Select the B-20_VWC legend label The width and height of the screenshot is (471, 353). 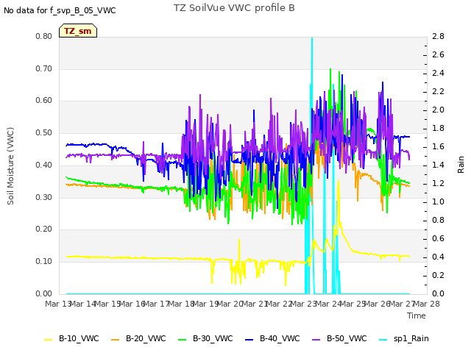point(146,338)
